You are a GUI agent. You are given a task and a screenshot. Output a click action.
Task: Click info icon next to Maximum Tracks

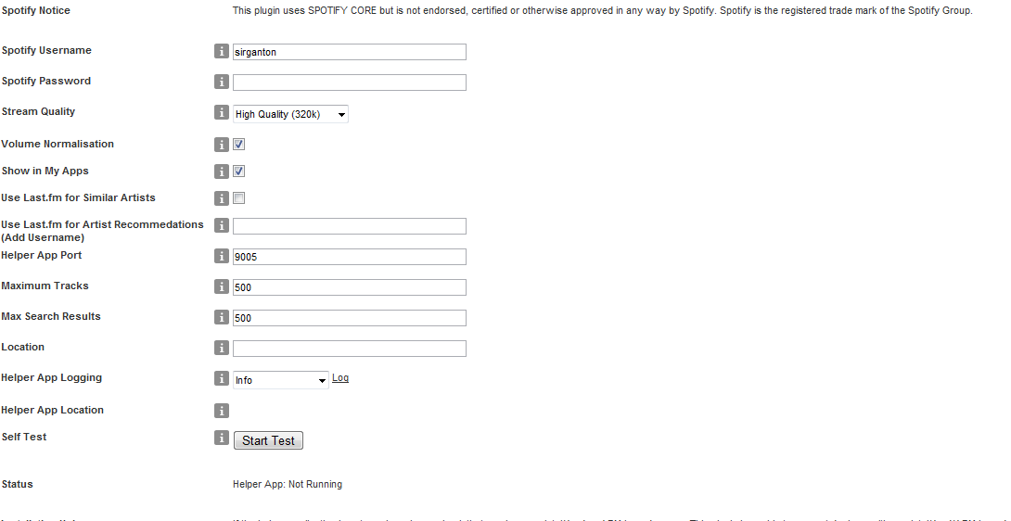point(222,287)
